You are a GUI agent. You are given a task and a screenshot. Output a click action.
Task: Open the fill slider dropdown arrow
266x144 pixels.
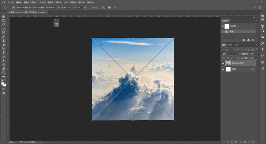tap(256, 58)
